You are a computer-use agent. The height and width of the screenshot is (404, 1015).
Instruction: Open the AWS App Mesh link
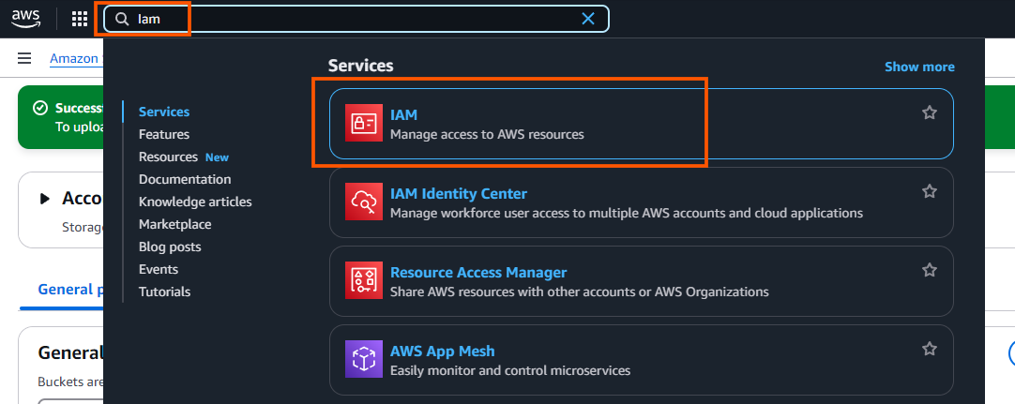click(x=442, y=351)
